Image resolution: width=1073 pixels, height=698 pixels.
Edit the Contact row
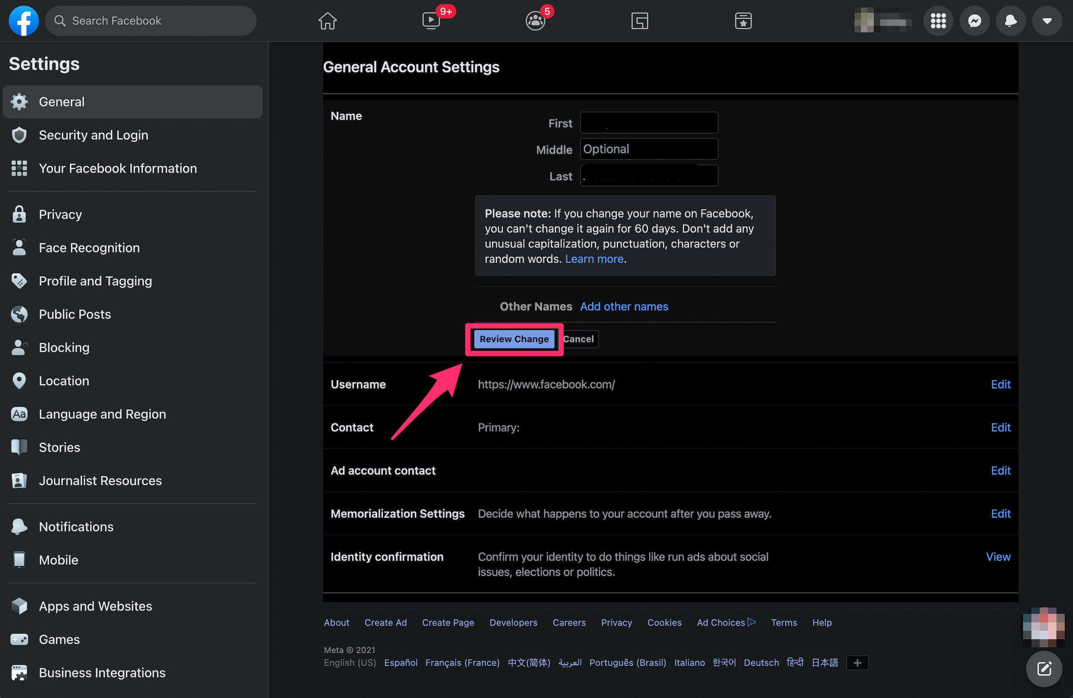pos(1000,428)
